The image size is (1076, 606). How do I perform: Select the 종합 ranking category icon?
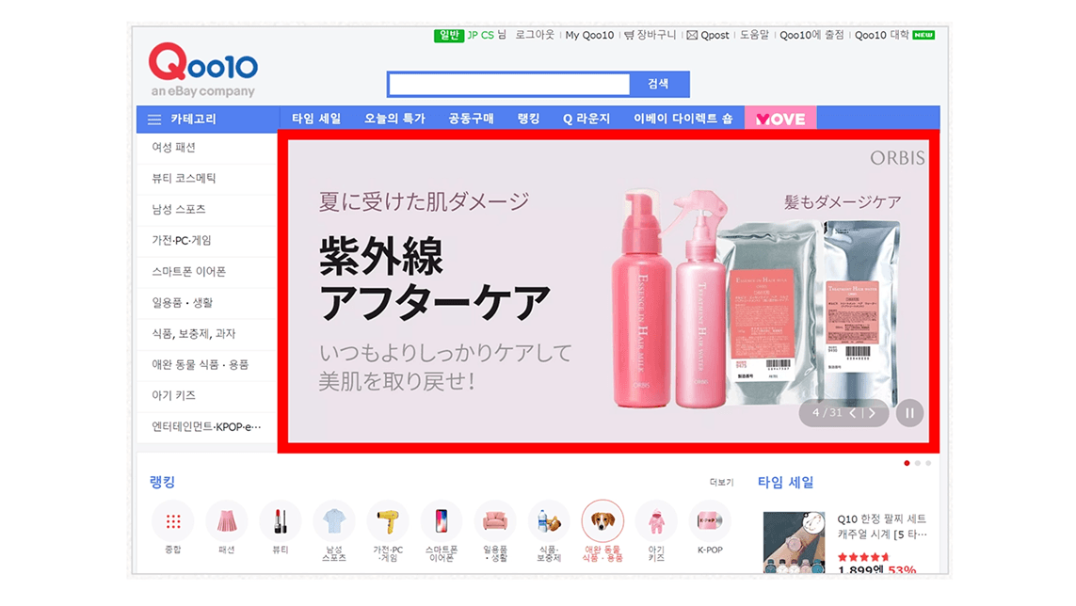[173, 521]
